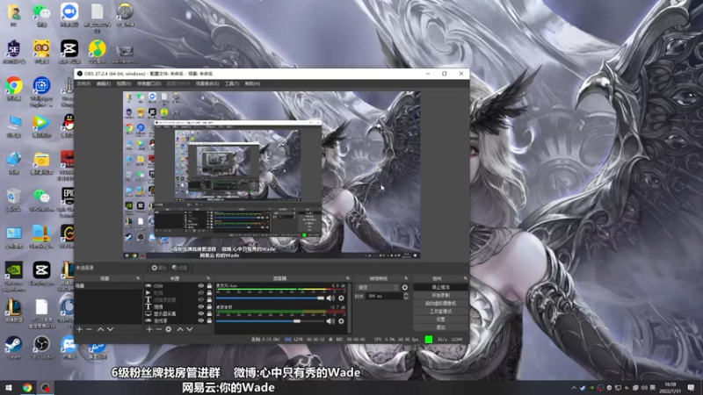Open scene transition properties gear
The image size is (703, 395).
tap(405, 288)
